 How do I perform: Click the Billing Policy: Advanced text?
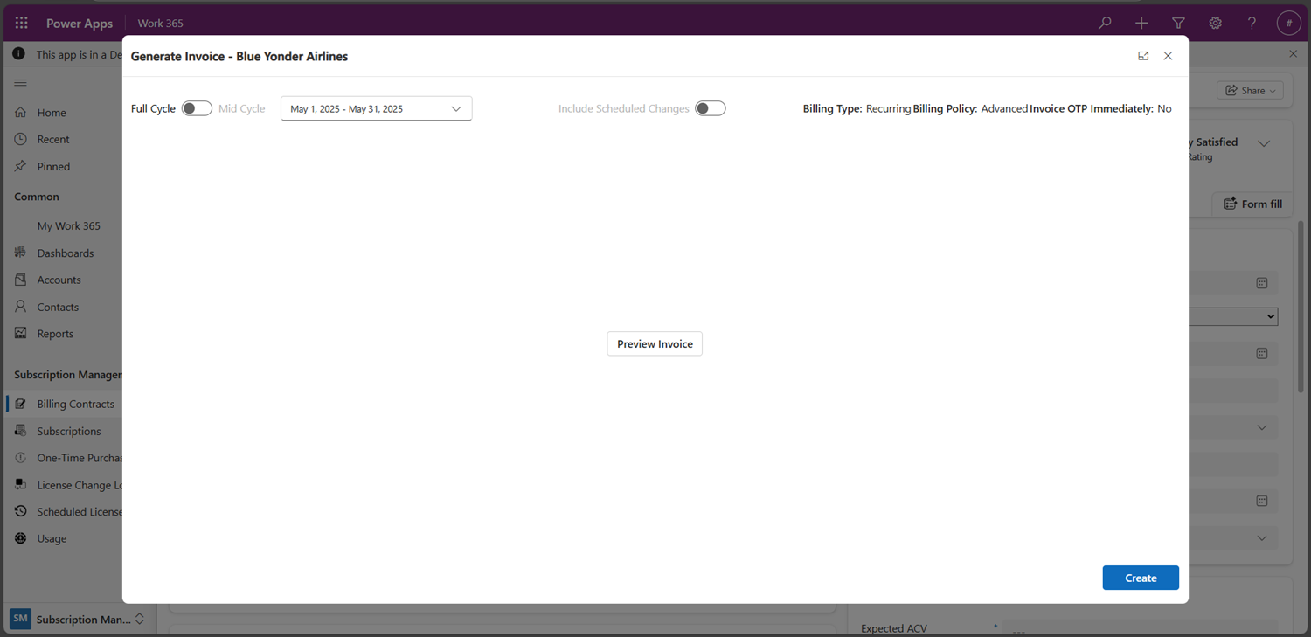(x=970, y=108)
